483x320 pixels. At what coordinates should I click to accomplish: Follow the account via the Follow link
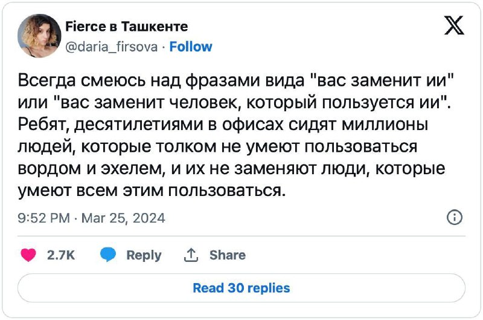pos(191,47)
